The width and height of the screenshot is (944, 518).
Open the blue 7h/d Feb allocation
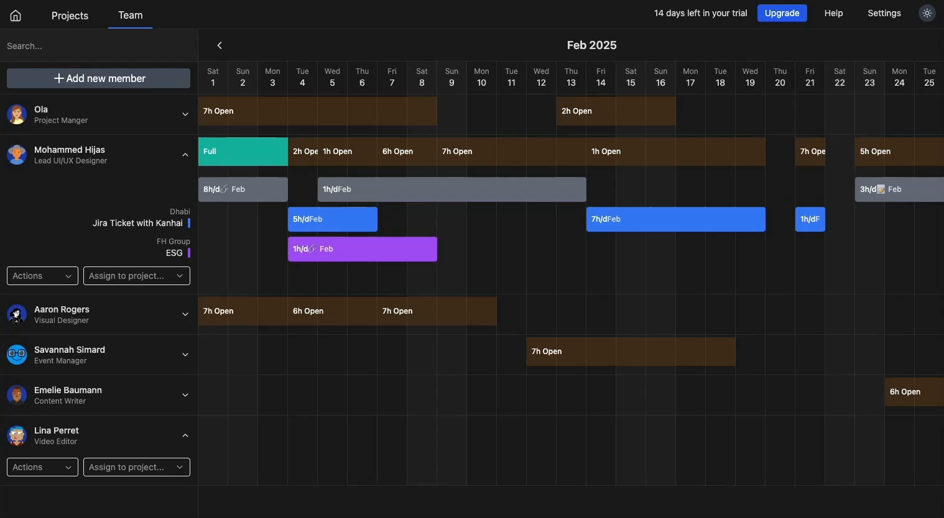[676, 219]
